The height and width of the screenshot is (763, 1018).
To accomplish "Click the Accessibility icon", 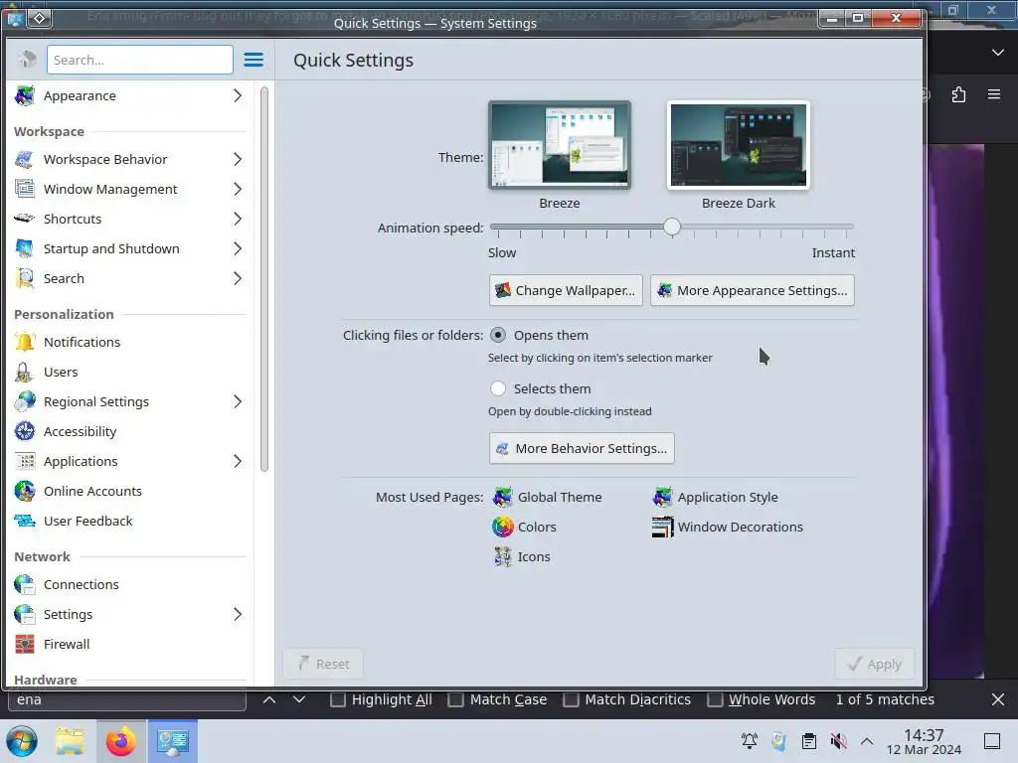I will pos(25,431).
